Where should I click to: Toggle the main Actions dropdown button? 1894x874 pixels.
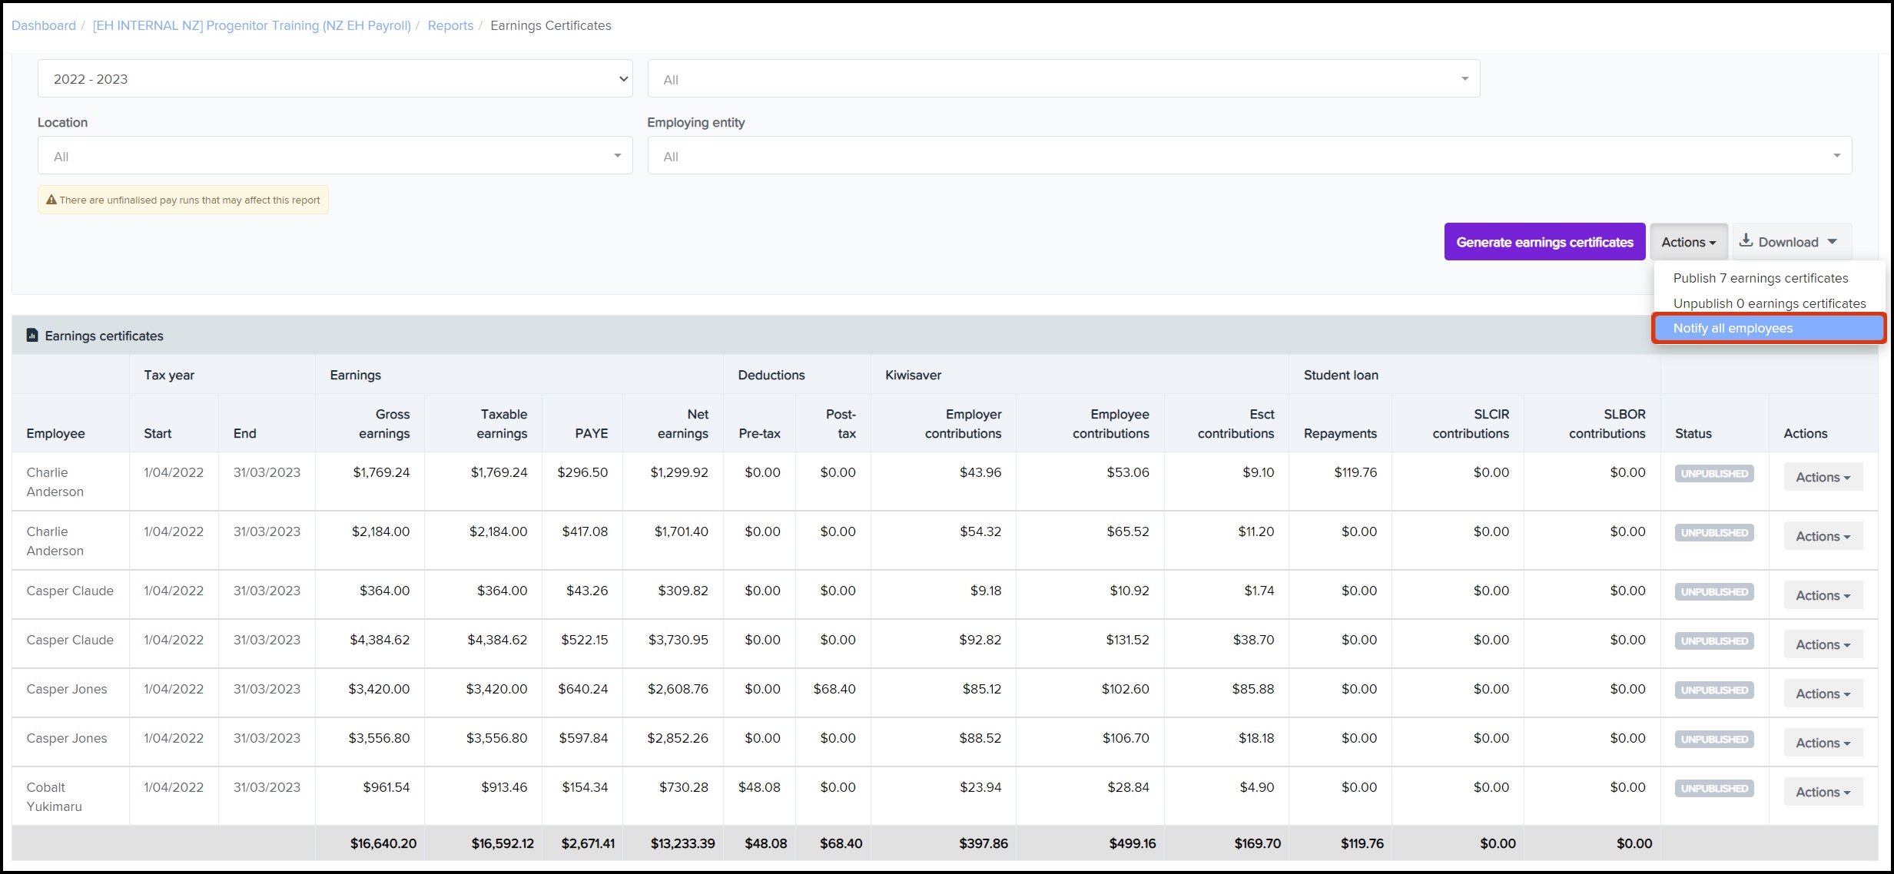(x=1688, y=242)
